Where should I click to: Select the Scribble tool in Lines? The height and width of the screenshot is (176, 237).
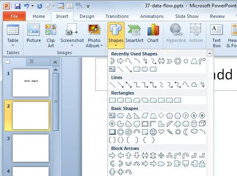(203, 85)
